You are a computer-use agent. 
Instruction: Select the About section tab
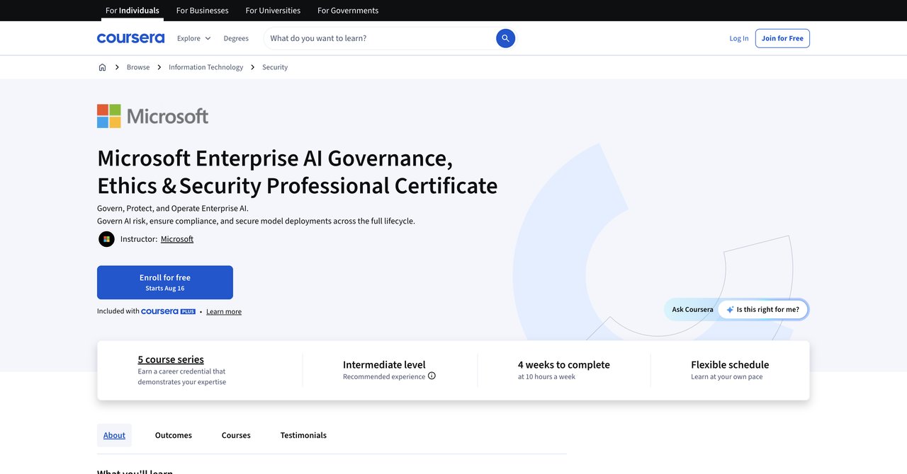(114, 435)
